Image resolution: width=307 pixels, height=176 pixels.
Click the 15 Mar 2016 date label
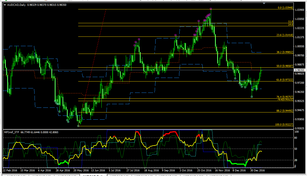28,170
